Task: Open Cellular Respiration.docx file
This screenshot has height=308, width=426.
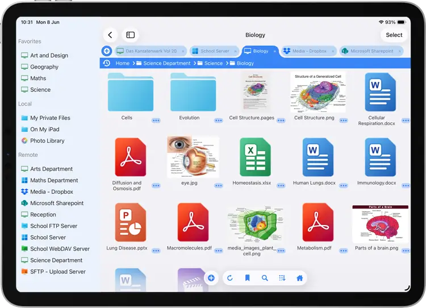Action: point(380,92)
